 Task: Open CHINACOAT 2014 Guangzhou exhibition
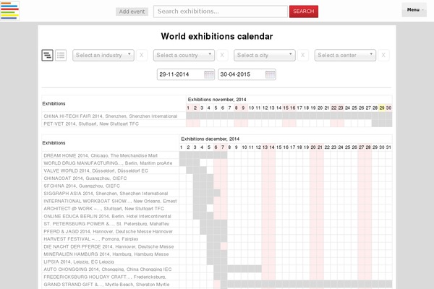click(x=85, y=178)
